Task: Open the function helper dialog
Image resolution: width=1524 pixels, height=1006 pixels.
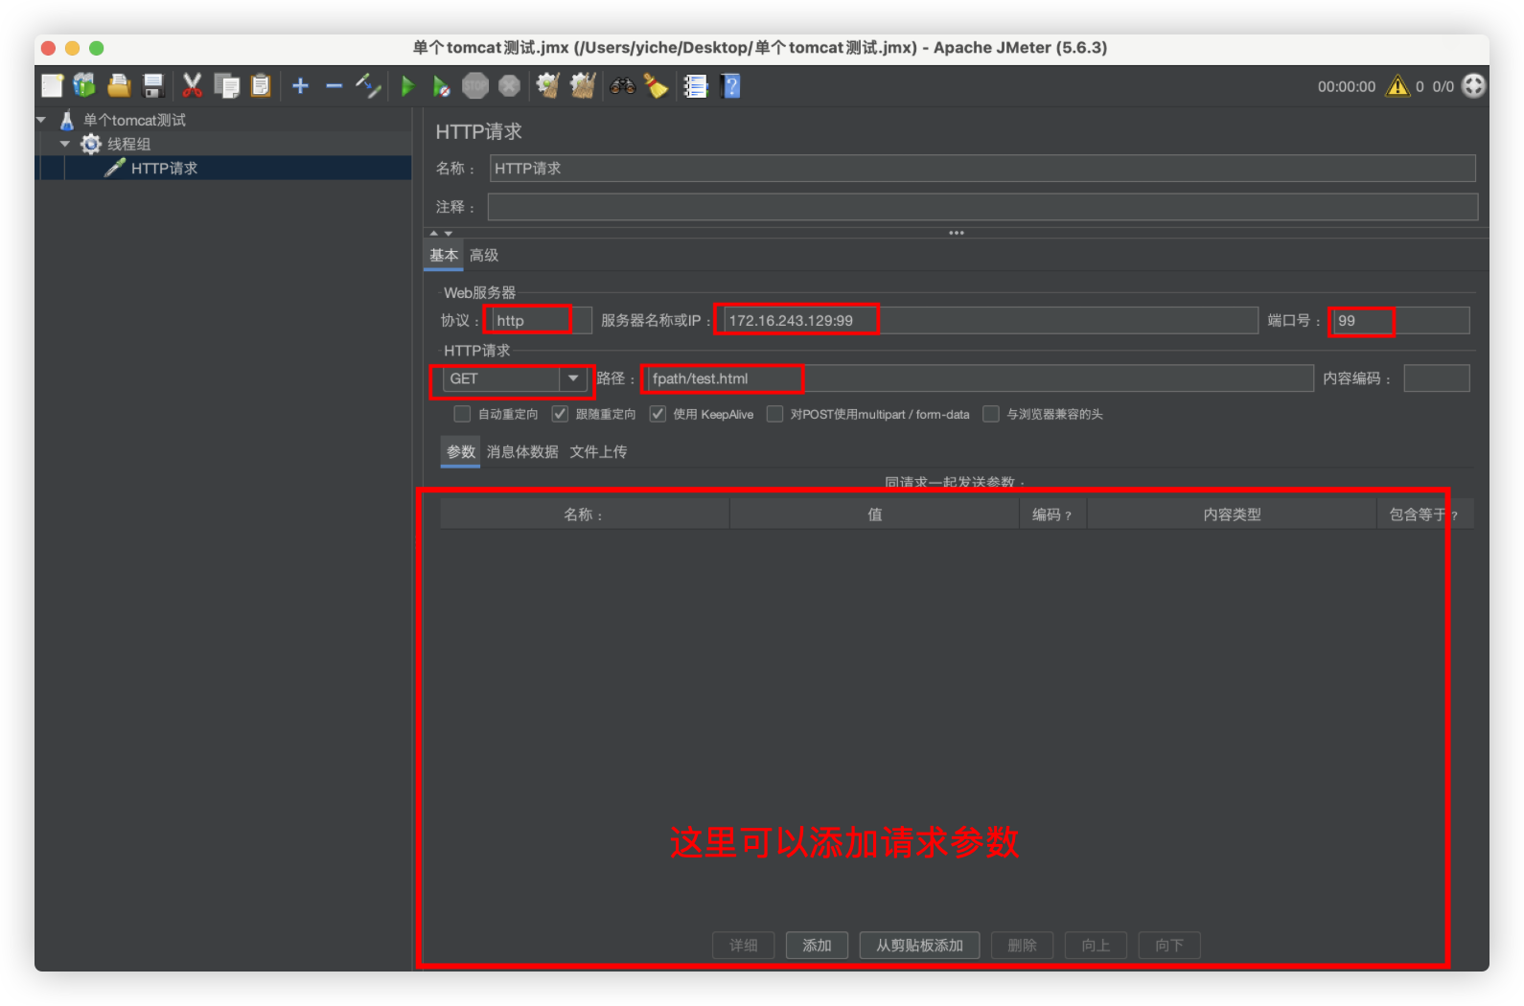Action: click(x=695, y=86)
